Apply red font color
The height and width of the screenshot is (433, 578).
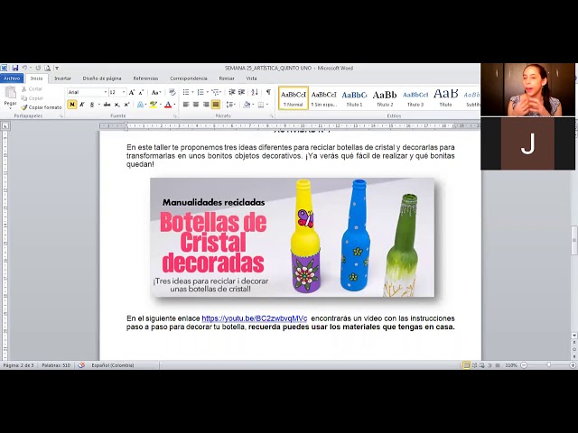click(168, 105)
